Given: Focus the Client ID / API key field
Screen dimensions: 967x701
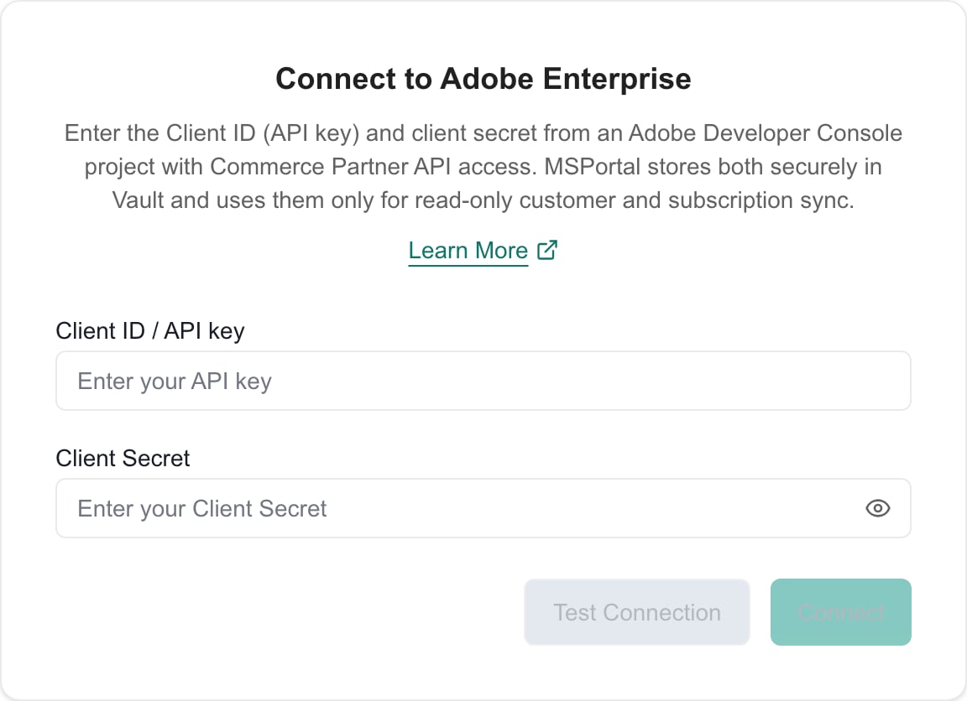Looking at the screenshot, I should click(x=483, y=381).
